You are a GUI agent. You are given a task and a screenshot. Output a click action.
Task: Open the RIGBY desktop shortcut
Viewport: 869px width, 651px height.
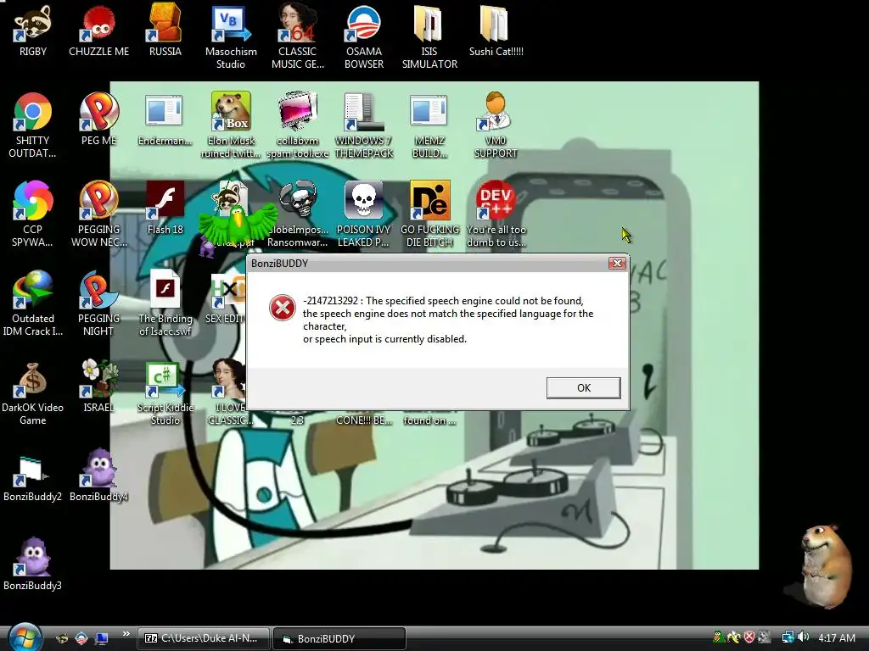point(33,31)
